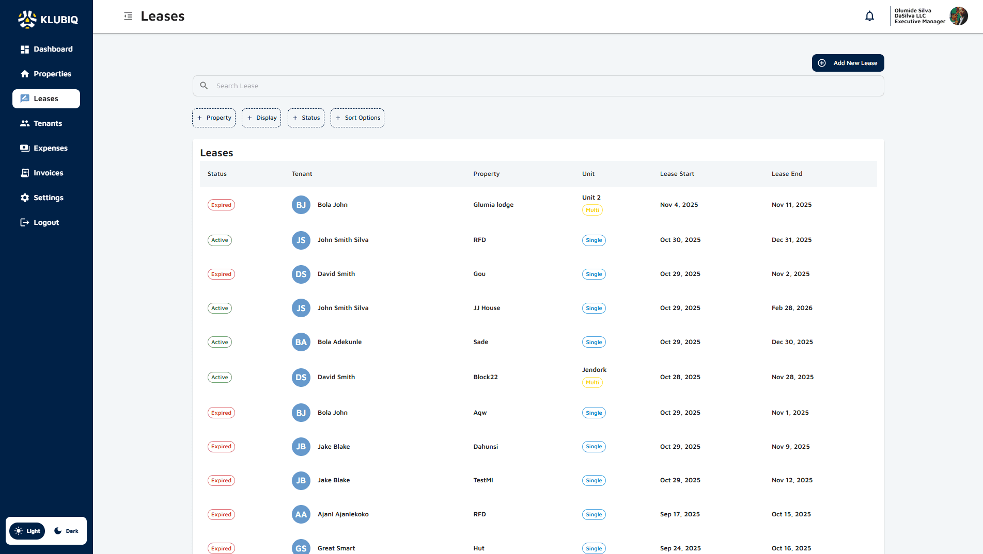Click Add New Lease button
This screenshot has width=983, height=554.
[848, 63]
